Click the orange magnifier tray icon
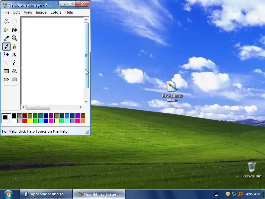This screenshot has width=265, height=199. 240,194
